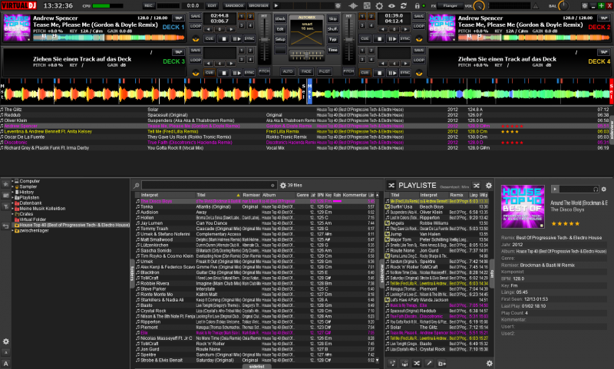
Task: Click the Deck 1 CUE button
Action: [210, 38]
